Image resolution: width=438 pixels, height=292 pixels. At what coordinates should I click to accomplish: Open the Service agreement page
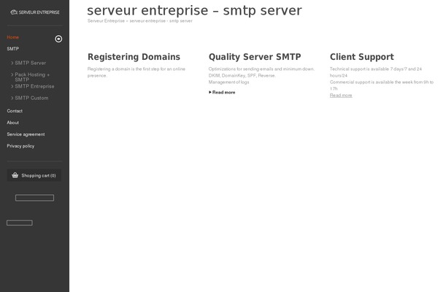[x=26, y=134]
